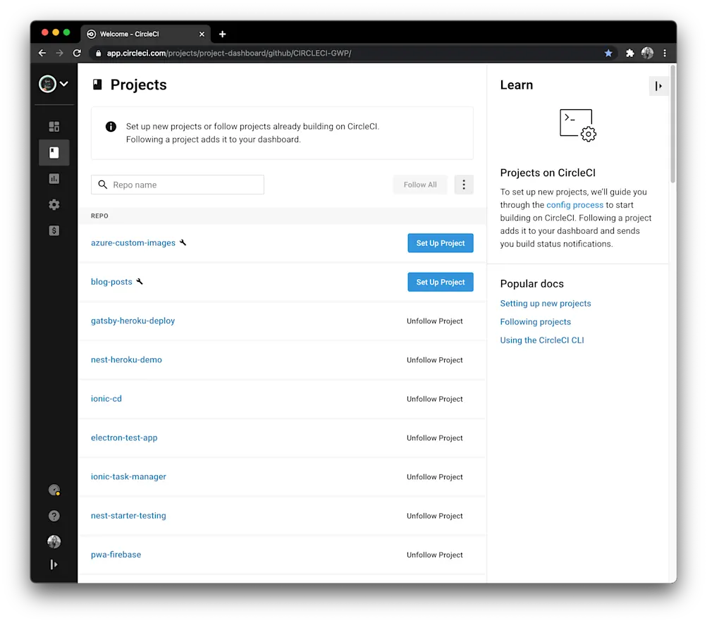Click the Repo name search field
Screen dimensions: 707x623
pyautogui.click(x=177, y=184)
